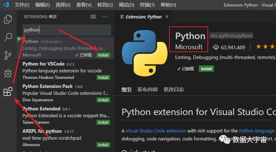Switch to the 更改日志 changelog tab
This screenshot has width=276, height=152.
pos(174,89)
